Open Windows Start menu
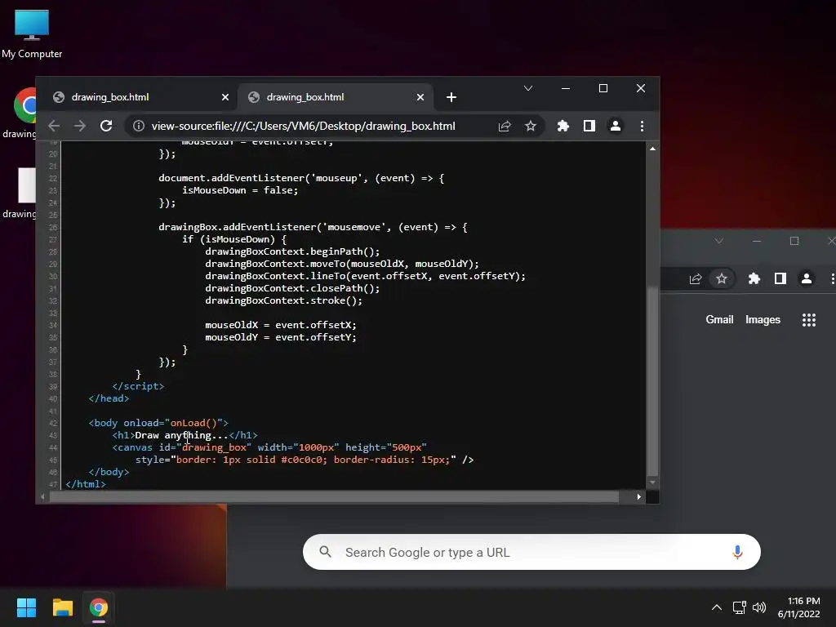Image resolution: width=836 pixels, height=627 pixels. coord(26,607)
